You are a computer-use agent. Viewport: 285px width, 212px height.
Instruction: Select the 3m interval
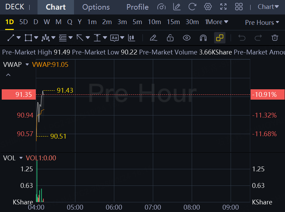pyautogui.click(x=122, y=22)
